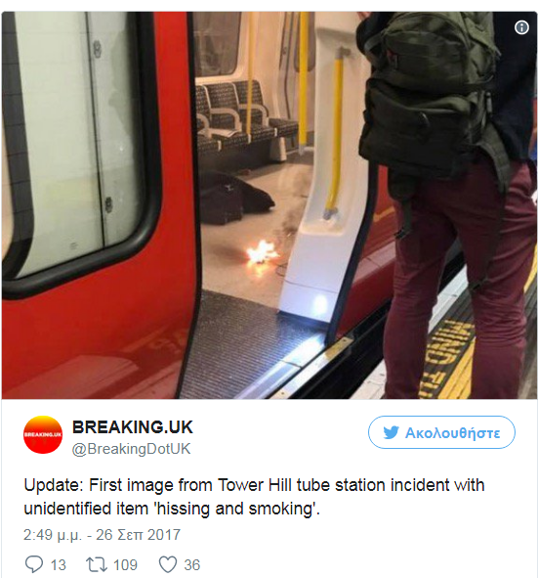
Task: Open the BREAKING.UK profile avatar
Action: click(x=43, y=434)
